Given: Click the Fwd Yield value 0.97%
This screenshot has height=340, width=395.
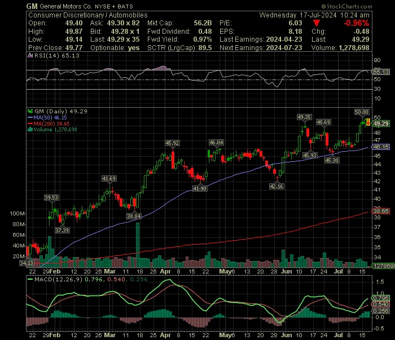Looking at the screenshot, I should (203, 39).
